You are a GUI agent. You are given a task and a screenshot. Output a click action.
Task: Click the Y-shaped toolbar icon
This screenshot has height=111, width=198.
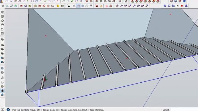click(91, 6)
